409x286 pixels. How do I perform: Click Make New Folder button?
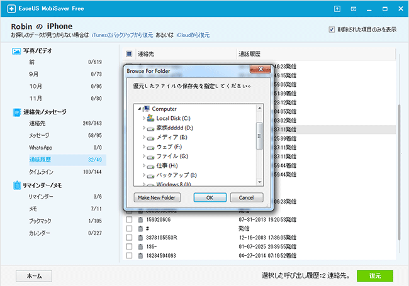click(157, 197)
